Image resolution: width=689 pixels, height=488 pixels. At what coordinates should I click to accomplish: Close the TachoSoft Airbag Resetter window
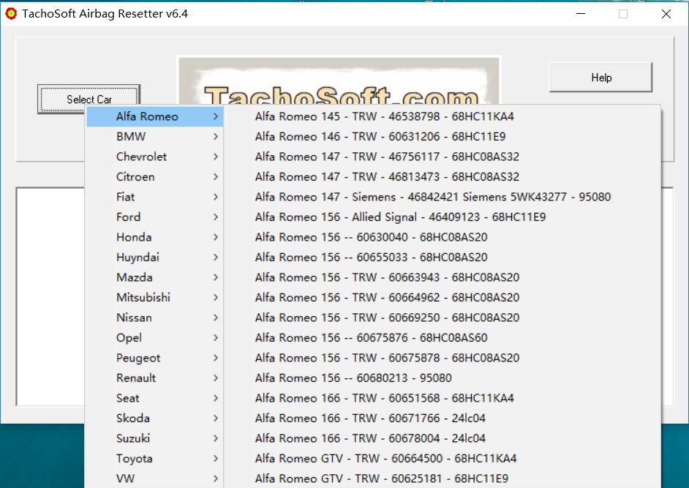point(666,14)
